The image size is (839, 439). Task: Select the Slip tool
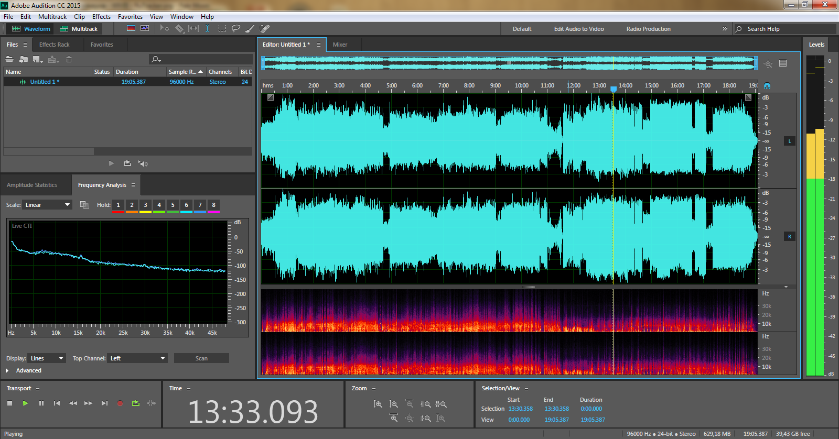pyautogui.click(x=193, y=28)
